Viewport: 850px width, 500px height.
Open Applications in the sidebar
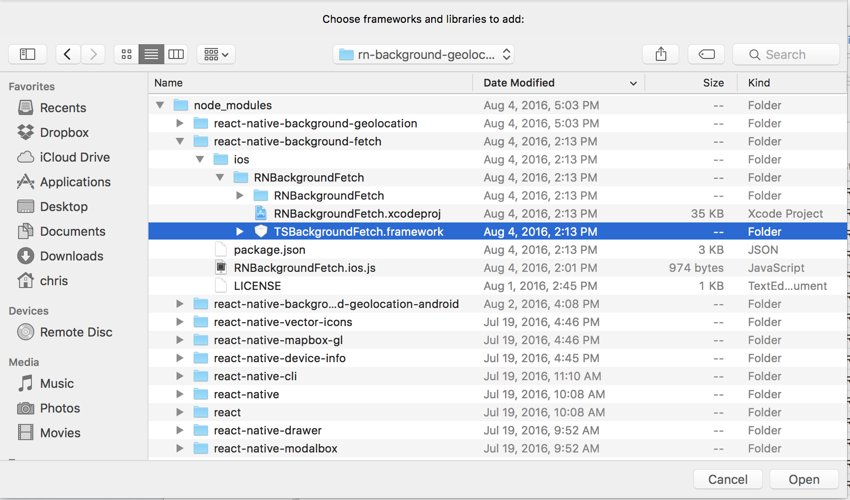point(75,182)
